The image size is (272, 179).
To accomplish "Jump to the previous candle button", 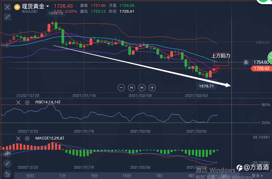I will [132, 88].
